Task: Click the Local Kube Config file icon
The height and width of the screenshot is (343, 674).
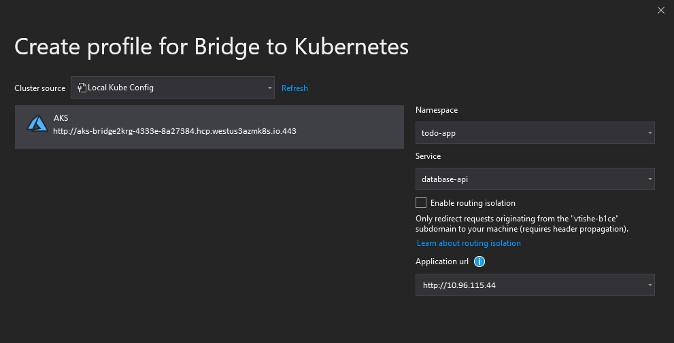Action: click(x=82, y=88)
